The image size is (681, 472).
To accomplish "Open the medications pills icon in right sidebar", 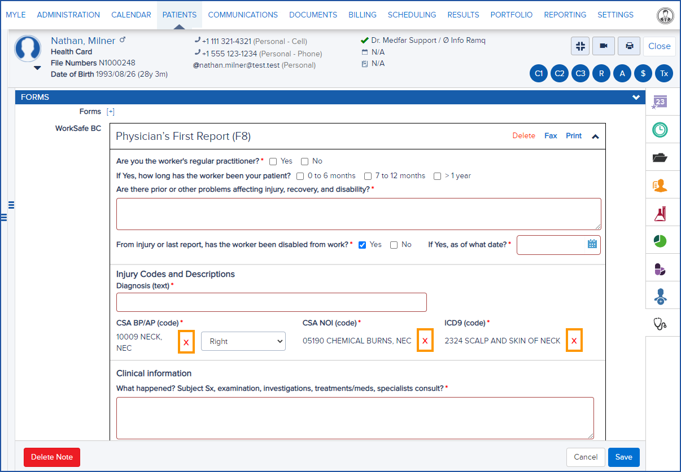I will pyautogui.click(x=662, y=268).
